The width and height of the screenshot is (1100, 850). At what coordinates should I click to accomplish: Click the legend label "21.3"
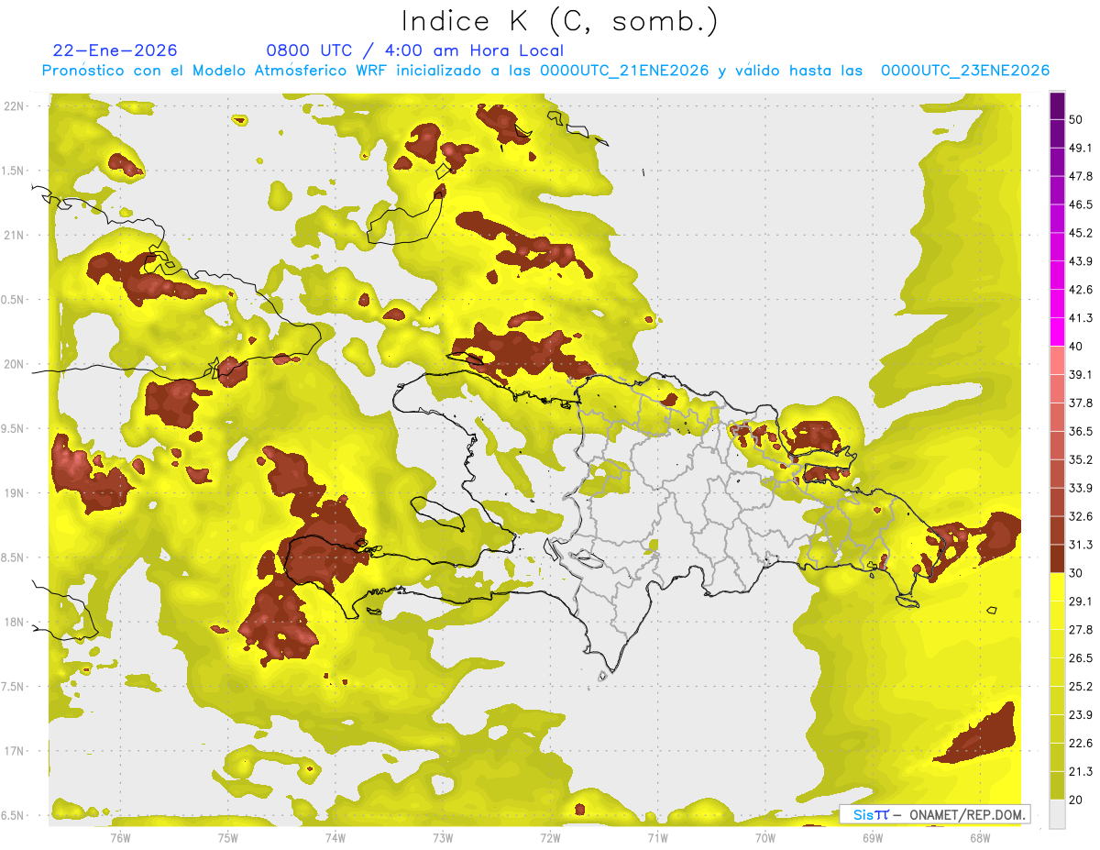[x=1081, y=772]
